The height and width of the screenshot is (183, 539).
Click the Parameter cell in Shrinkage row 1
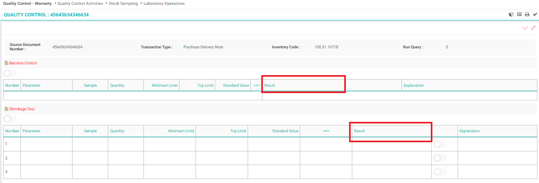[x=46, y=144]
